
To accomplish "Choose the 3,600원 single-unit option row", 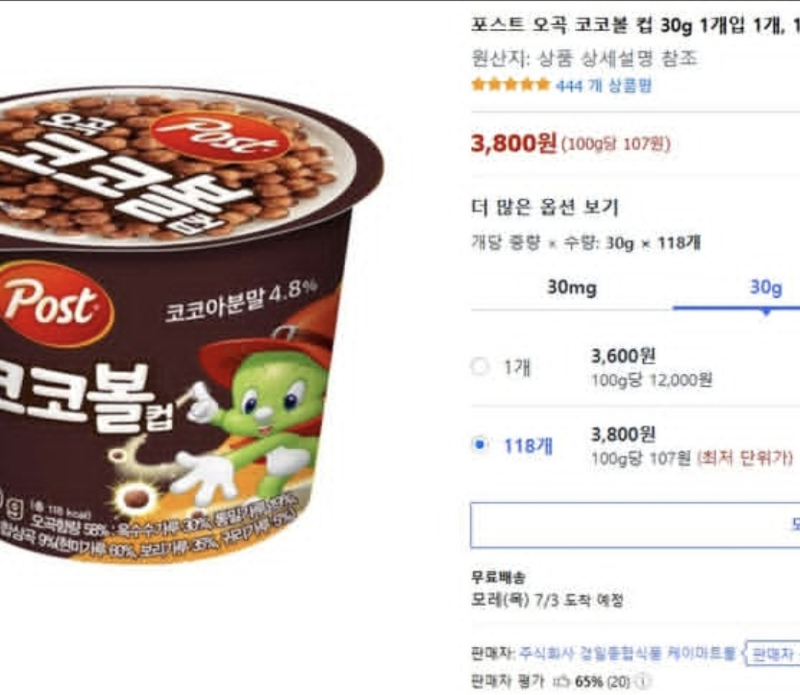I will click(636, 367).
